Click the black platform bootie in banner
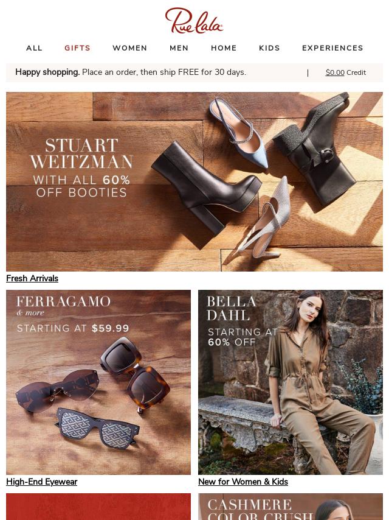Image resolution: width=389 pixels, height=520 pixels. point(205,188)
